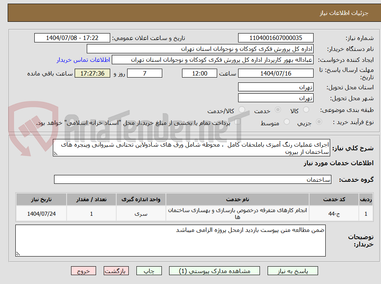Click the چاپ button
This screenshot has height=284, width=381.
click(x=149, y=271)
